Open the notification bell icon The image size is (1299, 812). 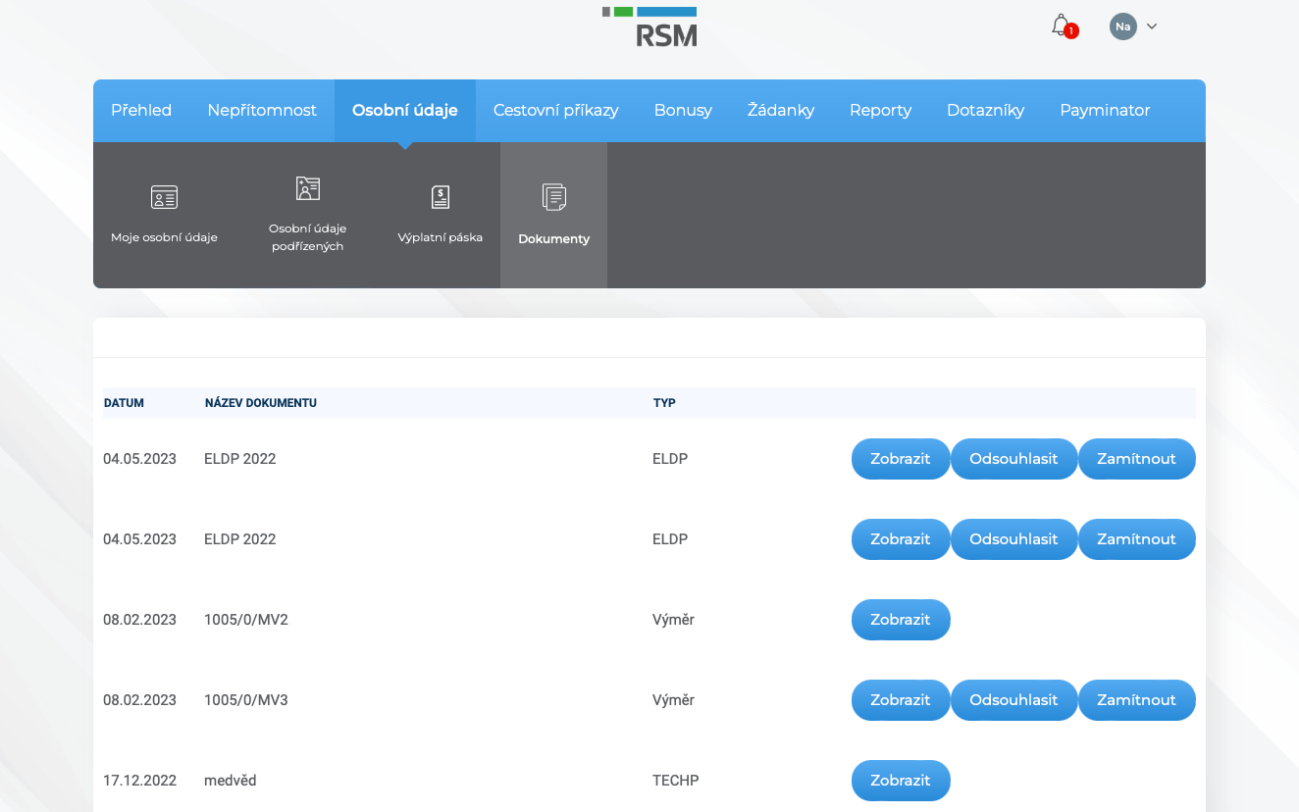click(1061, 25)
